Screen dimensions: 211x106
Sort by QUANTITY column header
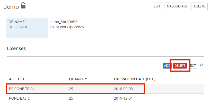(x=78, y=79)
